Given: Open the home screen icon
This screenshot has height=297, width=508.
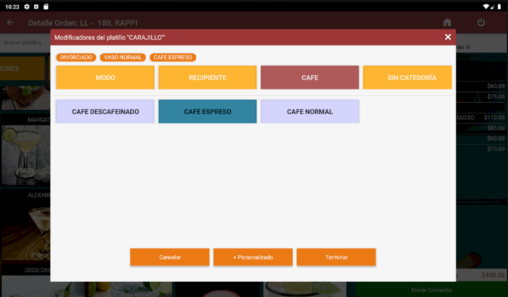Looking at the screenshot, I should click(x=447, y=22).
